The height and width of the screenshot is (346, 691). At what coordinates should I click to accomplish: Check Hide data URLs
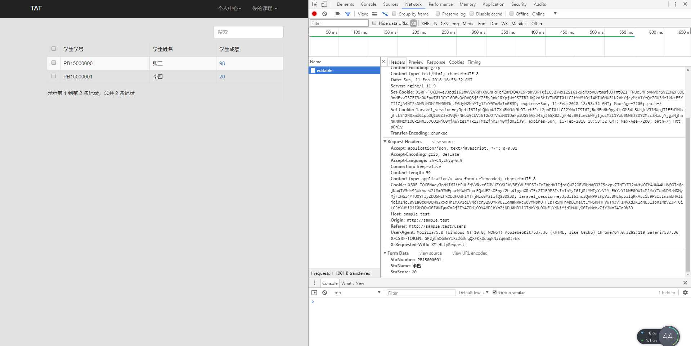pos(374,23)
